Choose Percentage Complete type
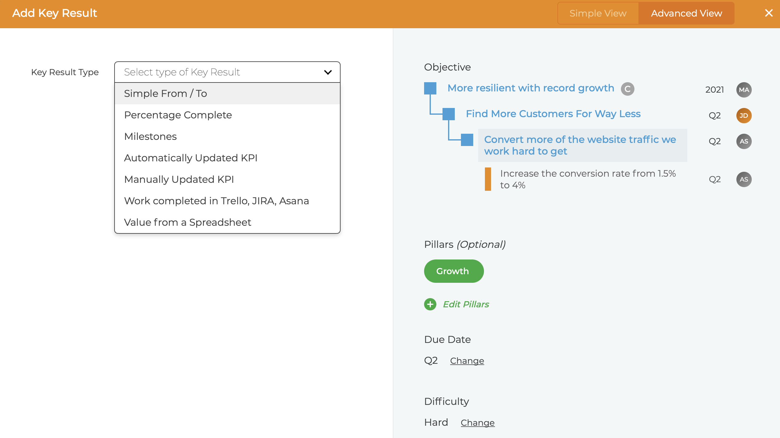Screen dimensions: 780x438 227,115
